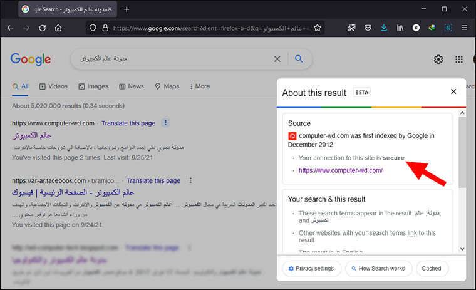Open the Firefox hamburger menu
This screenshot has width=476, height=290.
pyautogui.click(x=464, y=28)
